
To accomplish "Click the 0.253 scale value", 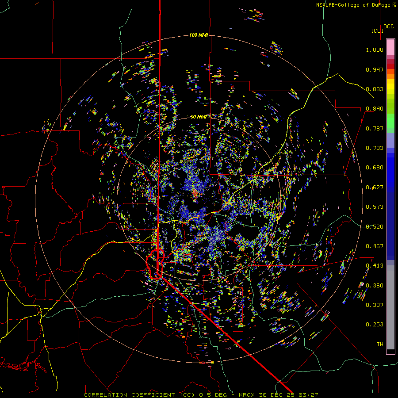I will tap(375, 325).
